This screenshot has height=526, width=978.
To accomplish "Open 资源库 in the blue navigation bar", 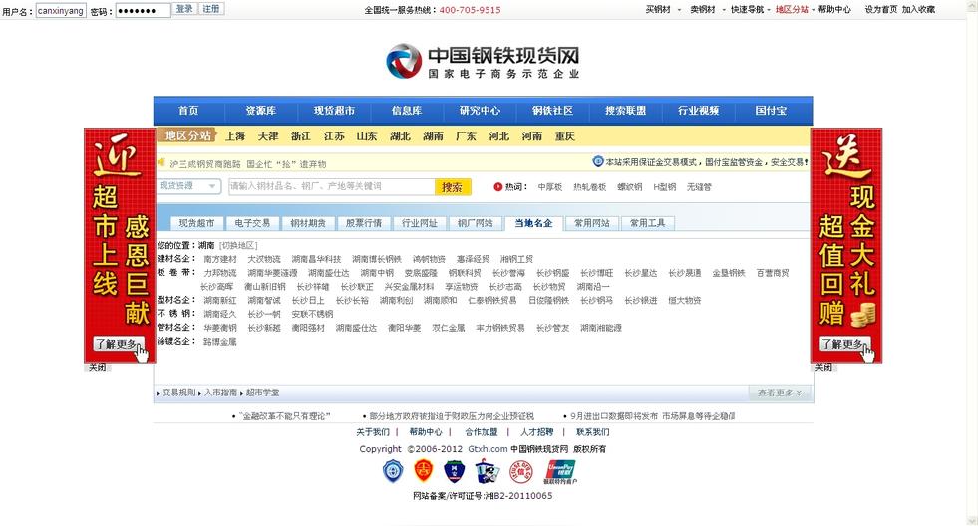I will click(x=261, y=111).
